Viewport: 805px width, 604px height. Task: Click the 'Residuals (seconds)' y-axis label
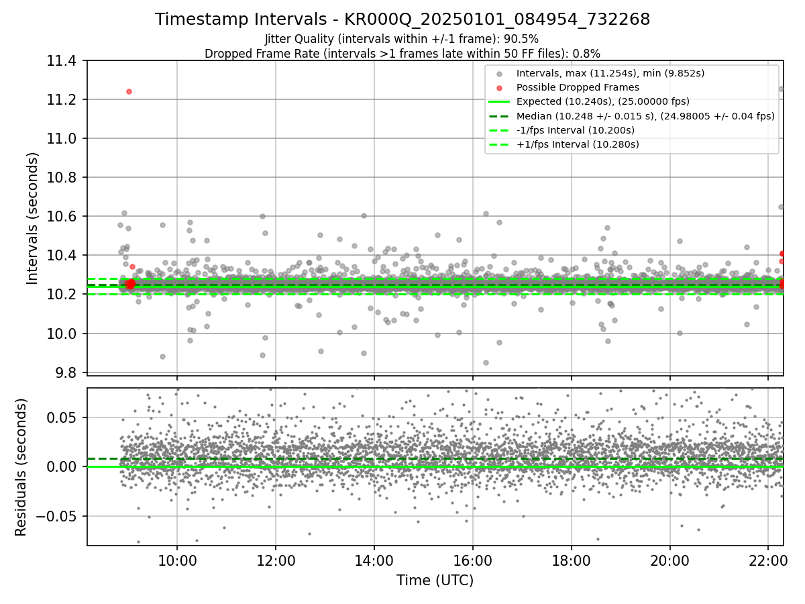(21, 466)
